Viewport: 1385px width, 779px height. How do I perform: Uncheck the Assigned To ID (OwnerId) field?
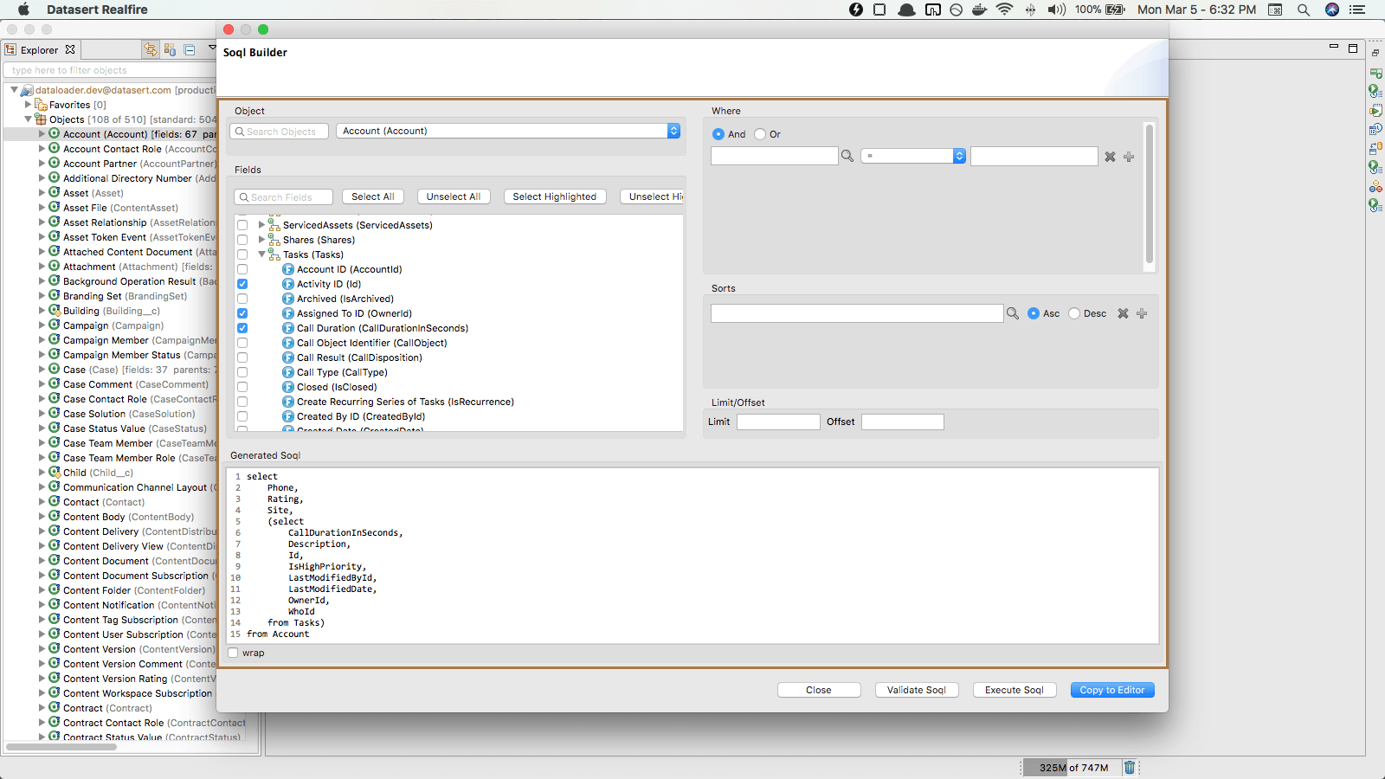(x=242, y=313)
